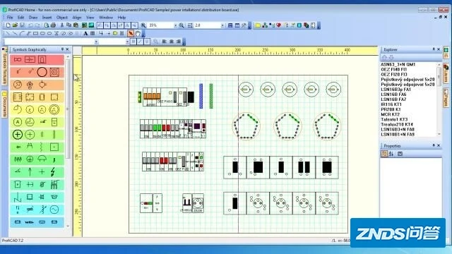Screen dimensions: 452x254
Task: Select 'OEZ FI40 FI1' in Explorer list
Action: [394, 69]
